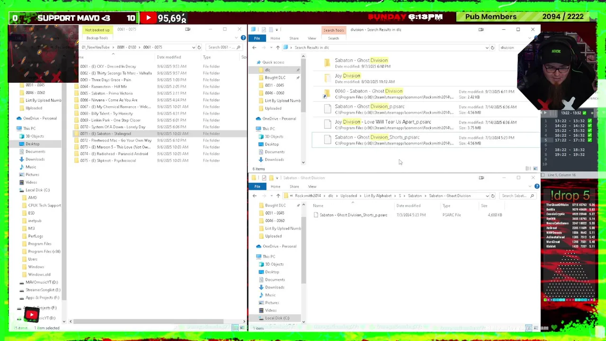The image size is (606, 341).
Task: Click 0001 - 0100 breadcrumb in address bar
Action: (x=126, y=47)
